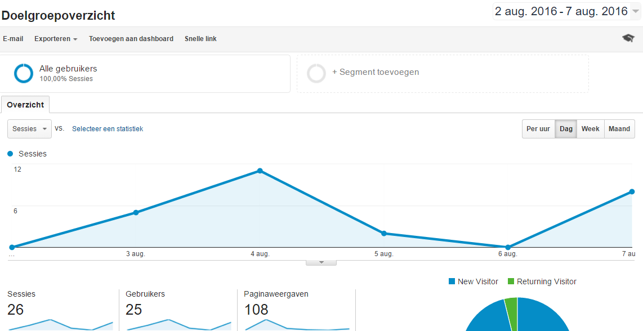The height and width of the screenshot is (331, 643).
Task: Click the 100,00% Sessies text
Action: 66,79
